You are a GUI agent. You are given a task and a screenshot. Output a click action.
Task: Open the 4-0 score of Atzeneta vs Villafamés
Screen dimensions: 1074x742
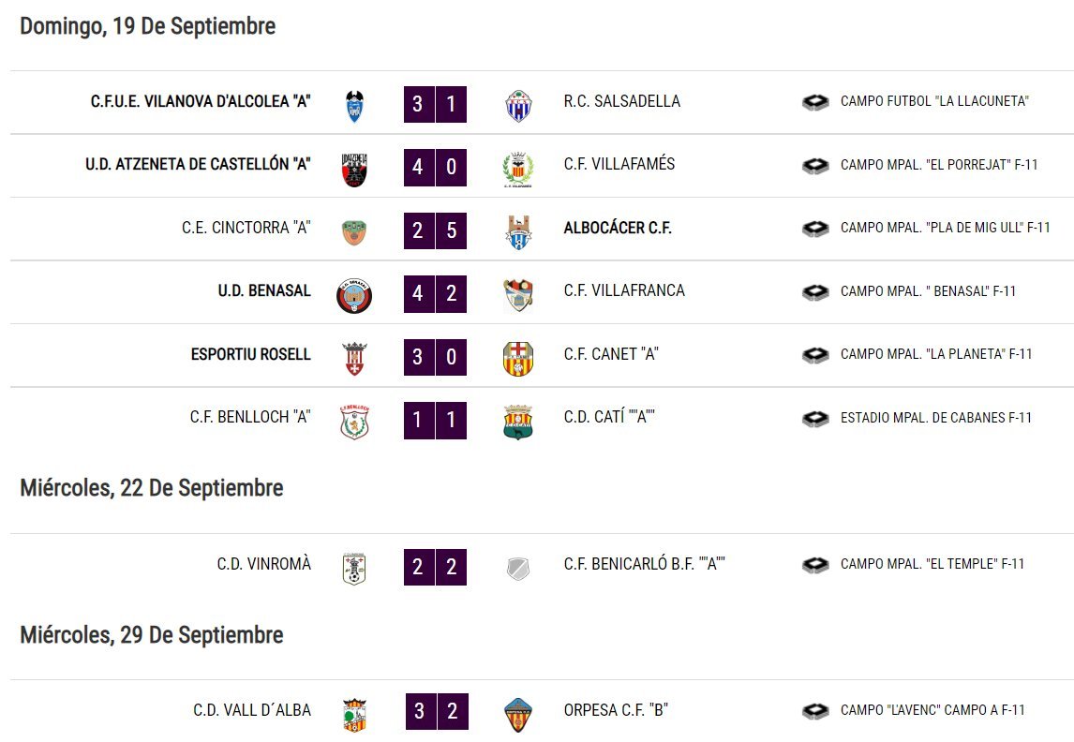[x=435, y=167]
